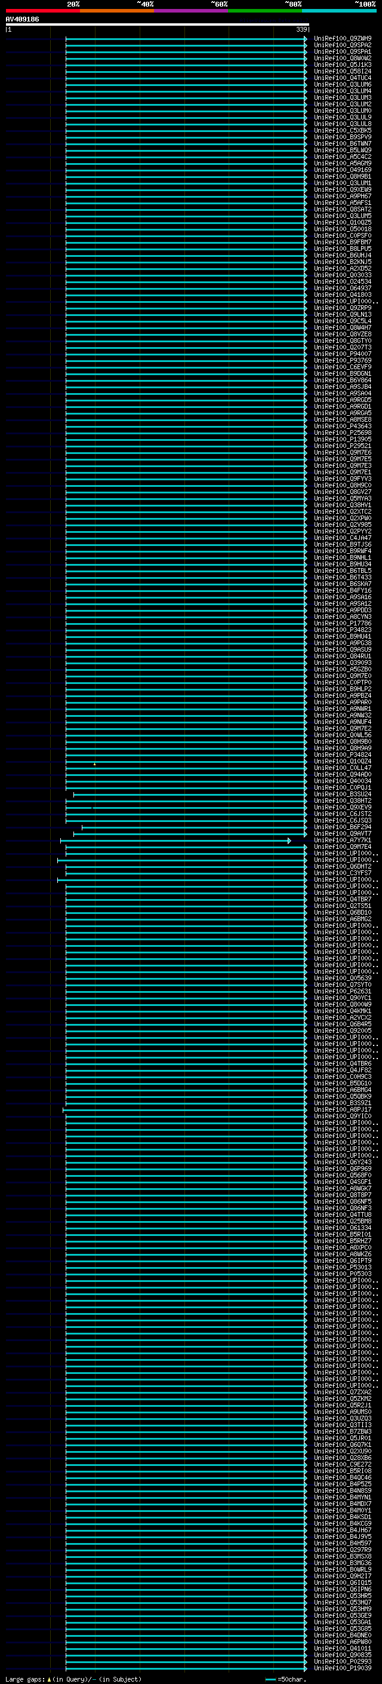Click the purple ~60% identity legend bar
The image size is (382, 1684).
click(x=192, y=11)
